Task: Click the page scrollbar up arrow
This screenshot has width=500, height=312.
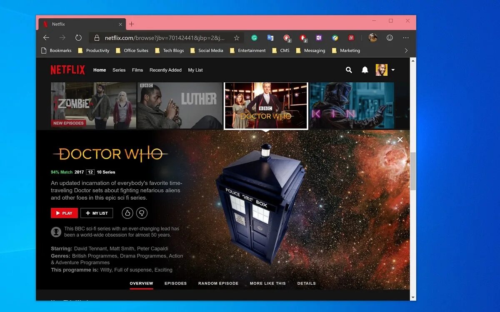Action: (413, 61)
